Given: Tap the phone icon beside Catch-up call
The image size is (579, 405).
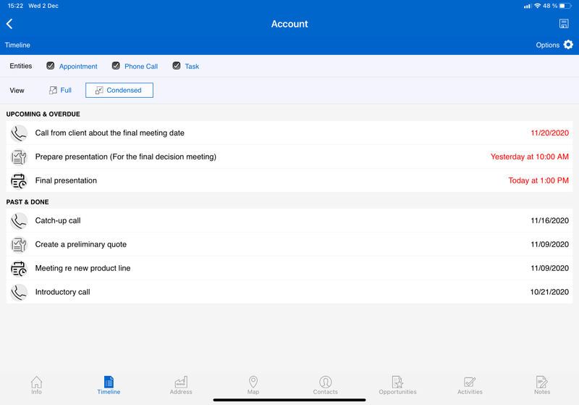Looking at the screenshot, I should pos(19,220).
